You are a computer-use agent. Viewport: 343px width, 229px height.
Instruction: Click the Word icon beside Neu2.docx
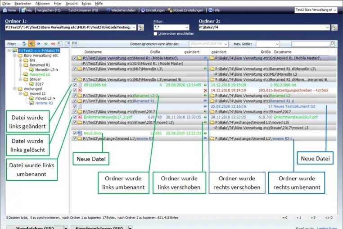click(80, 133)
